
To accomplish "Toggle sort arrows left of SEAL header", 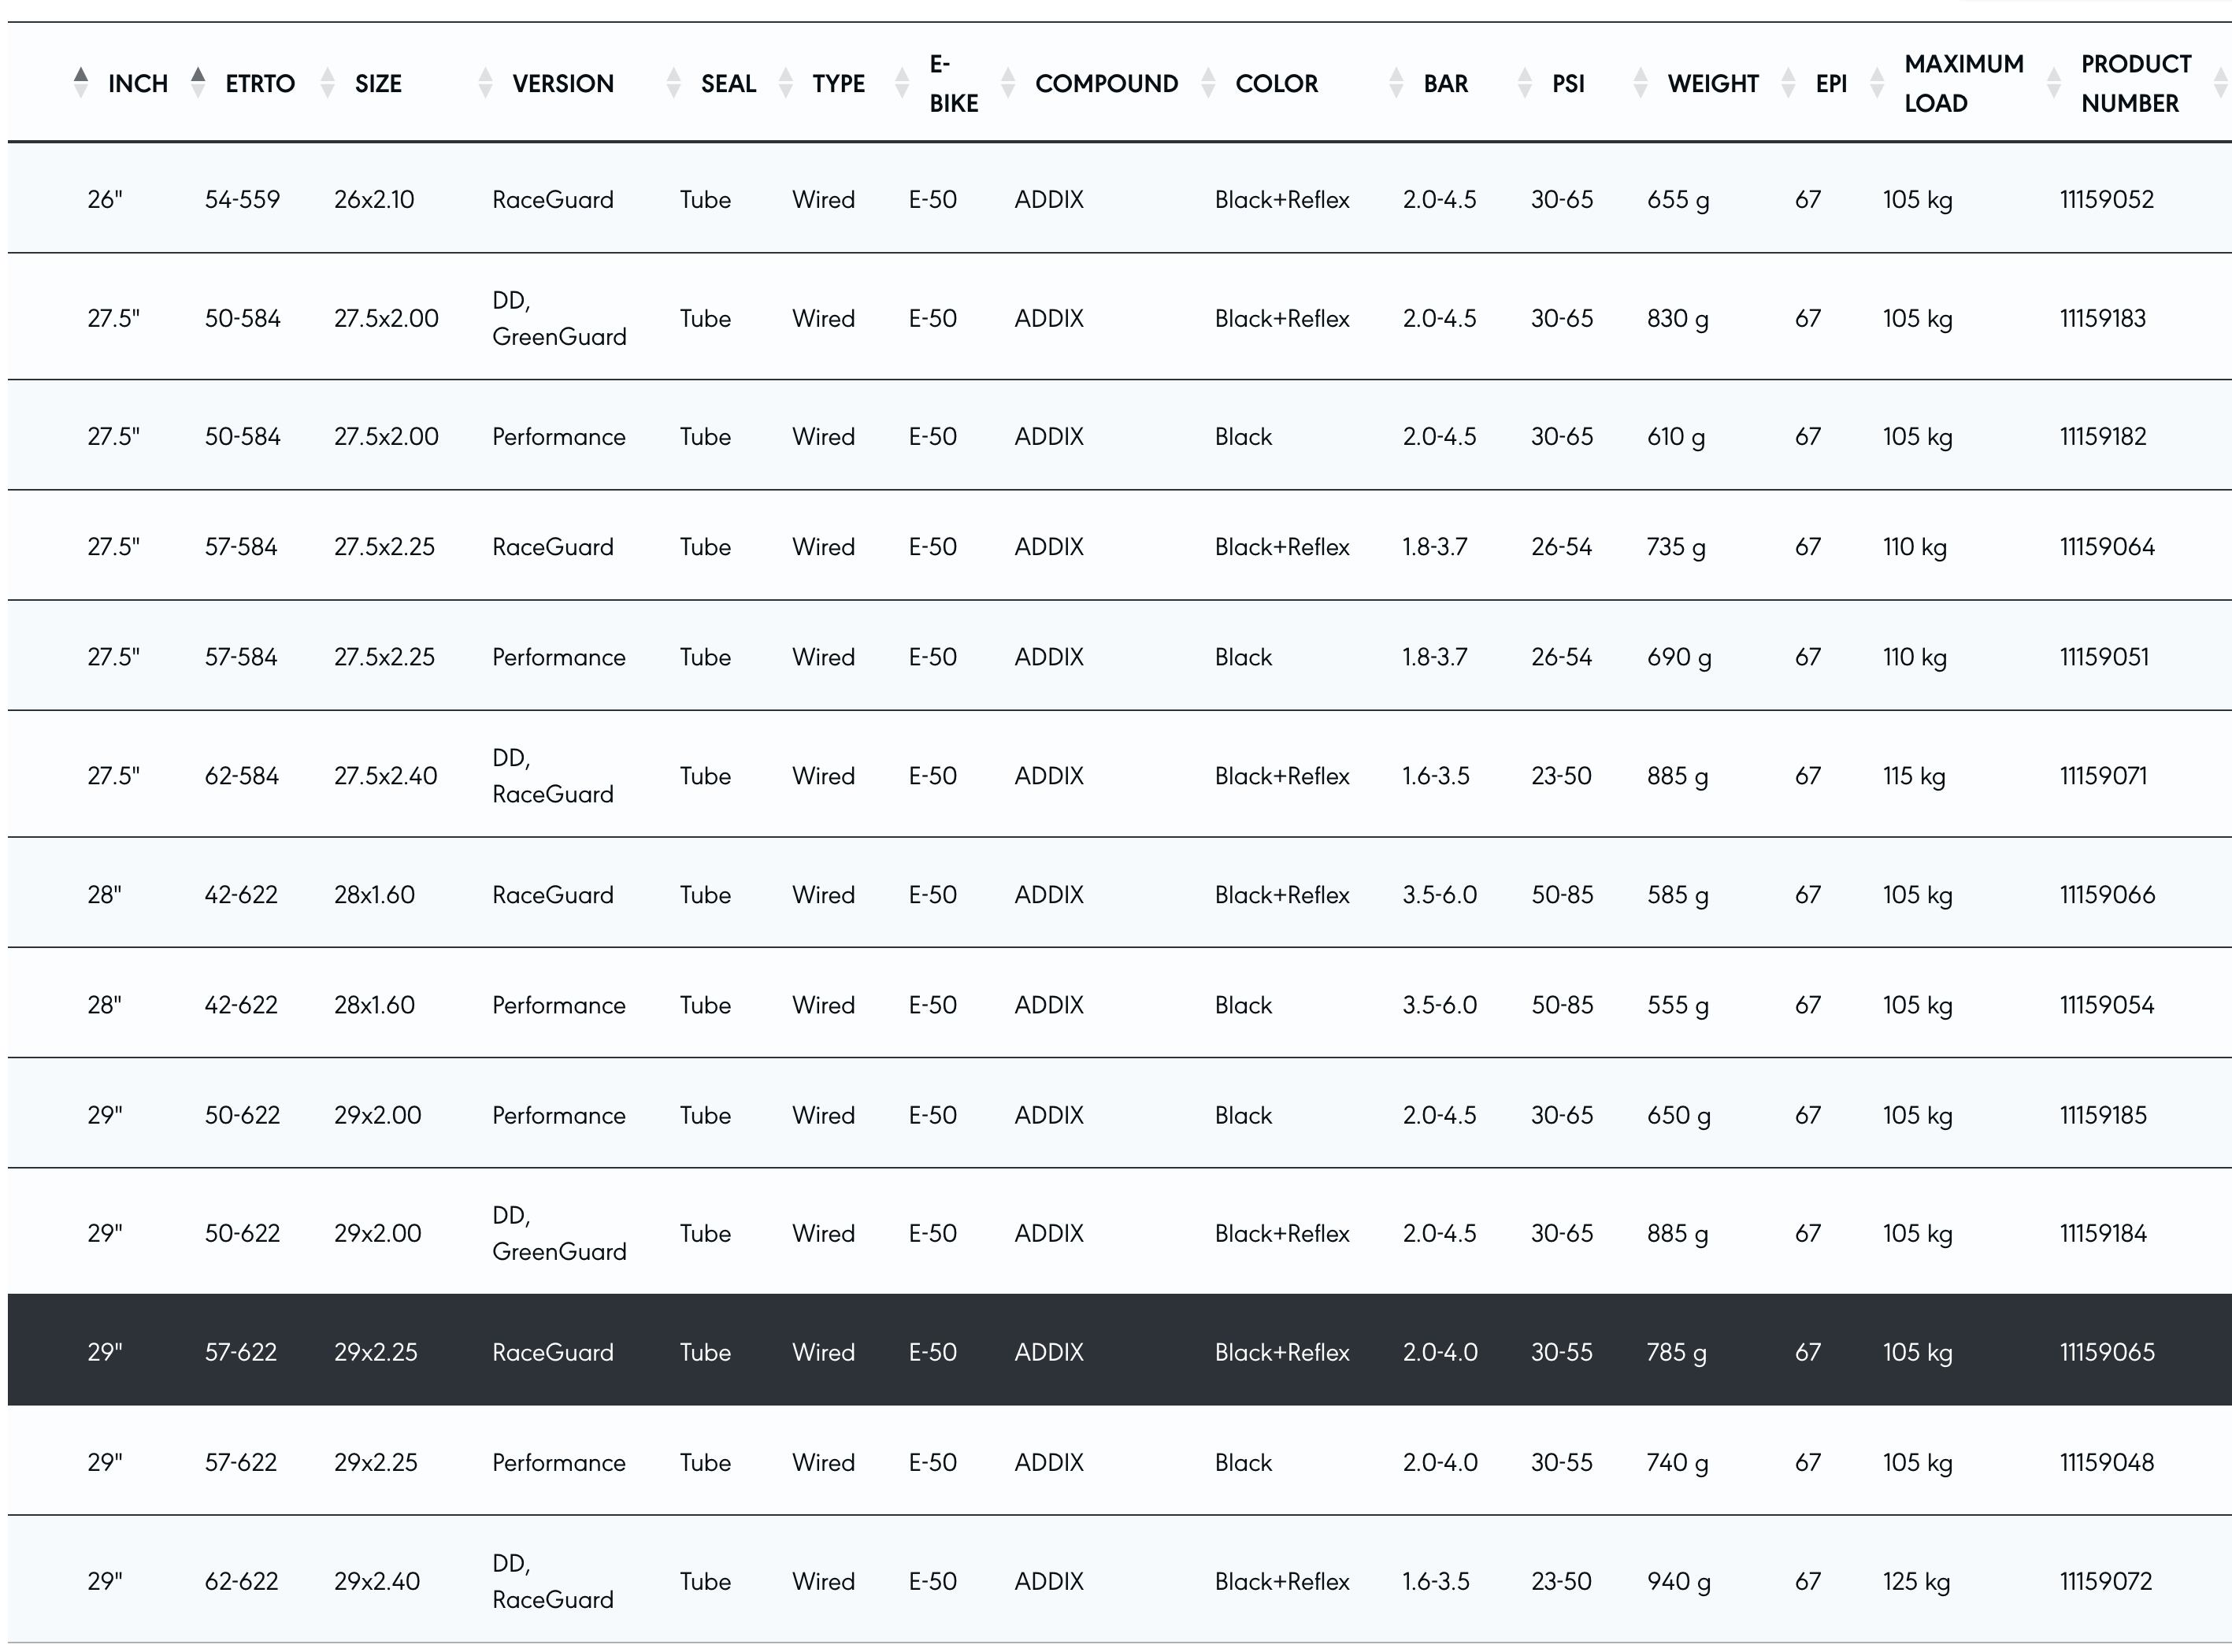I will point(673,83).
